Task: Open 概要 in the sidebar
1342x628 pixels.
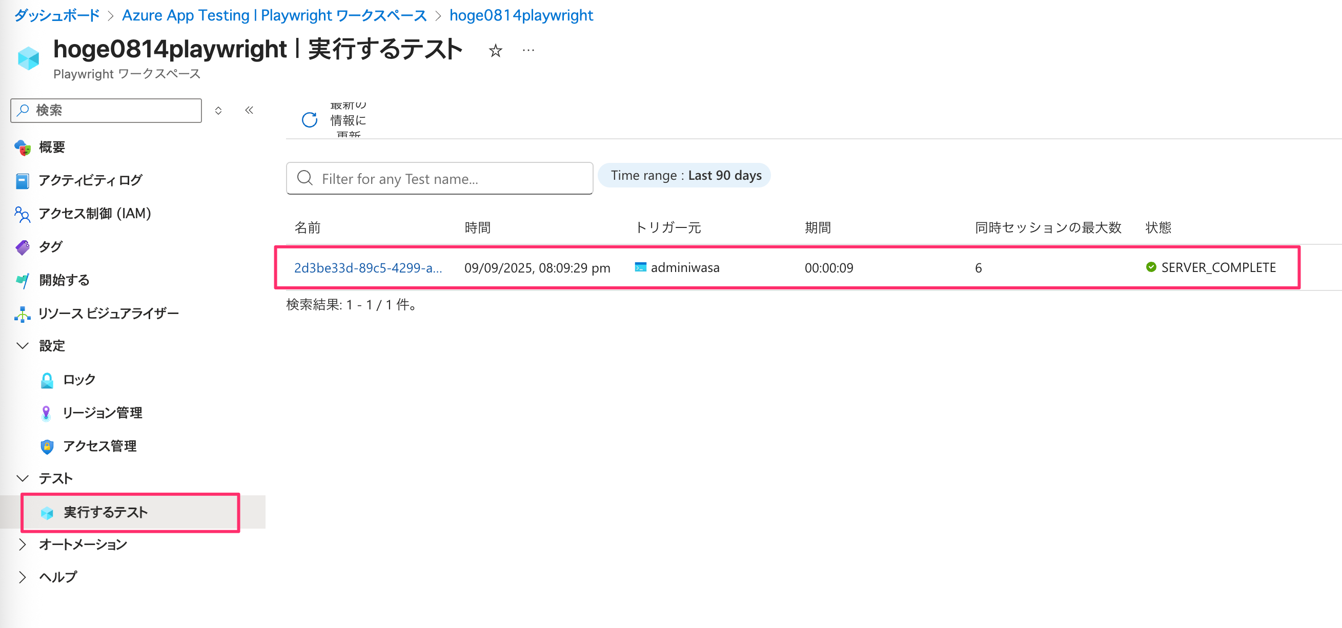Action: [x=52, y=148]
